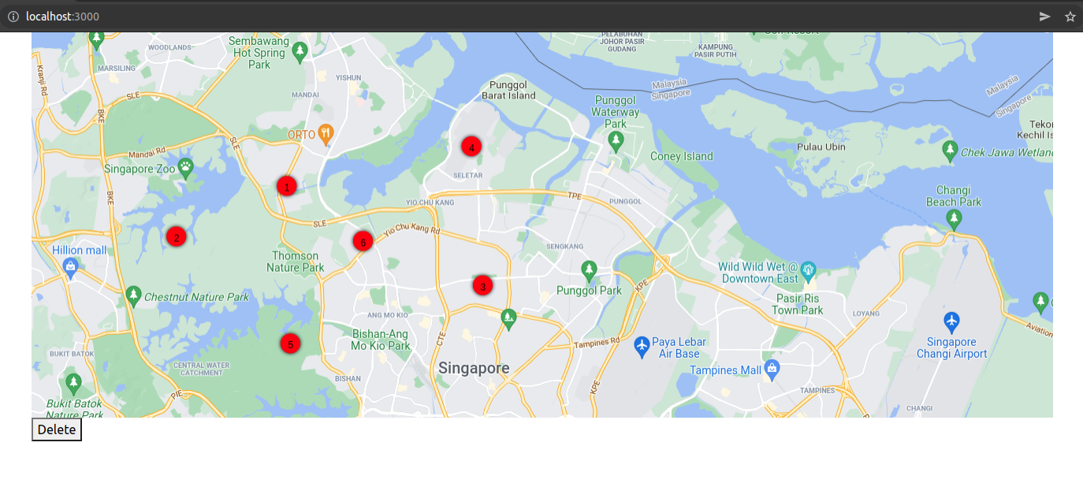
Task: Click the Singapore Changi Airport airplane icon
Action: pyautogui.click(x=951, y=322)
